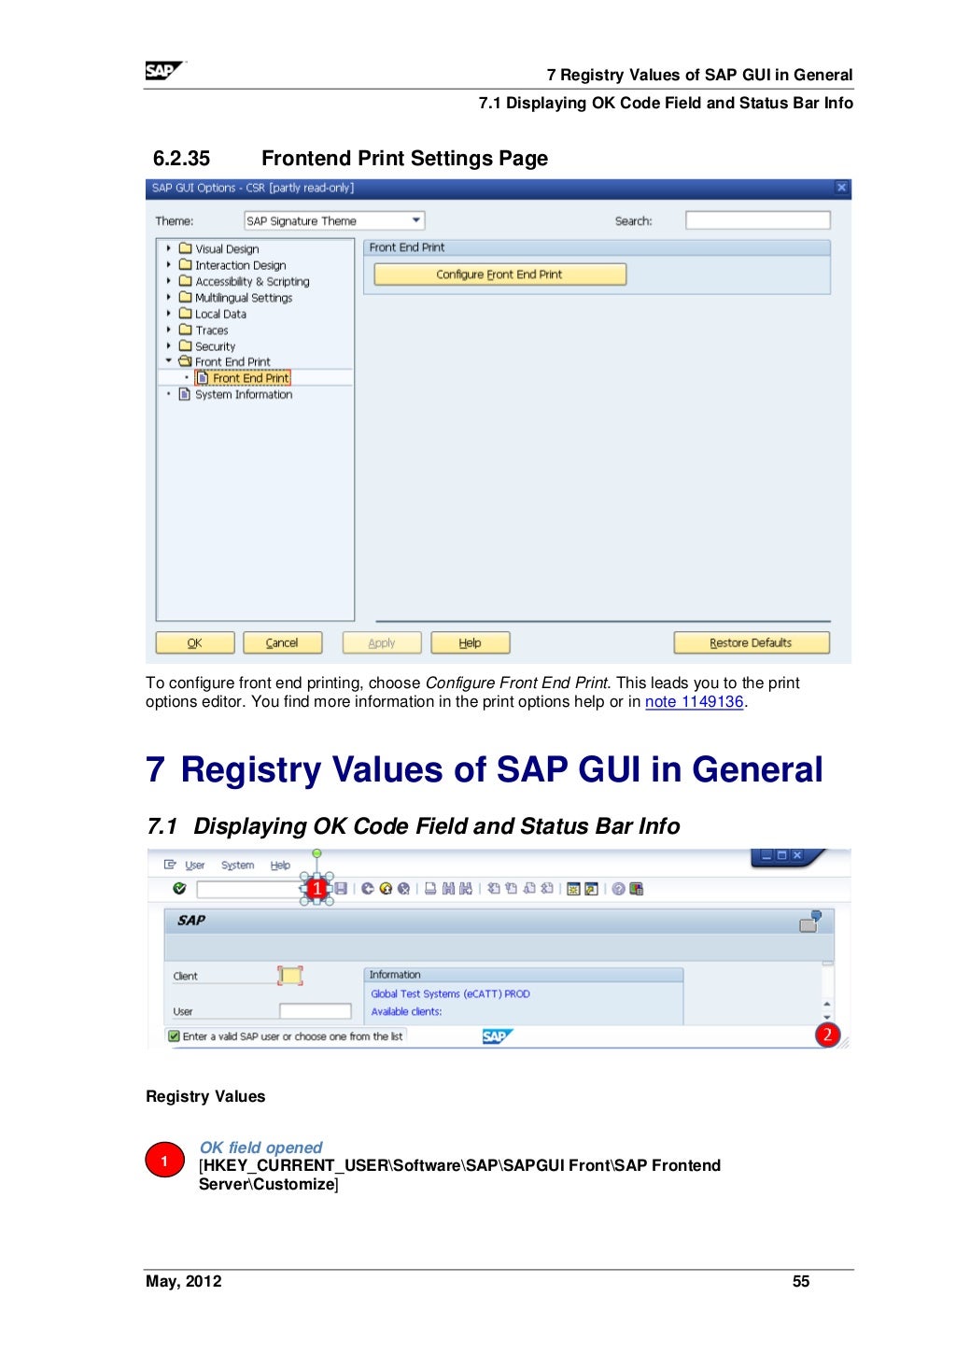Image resolution: width=956 pixels, height=1352 pixels.
Task: Click the SAP logo in the status bar
Action: point(498,1036)
